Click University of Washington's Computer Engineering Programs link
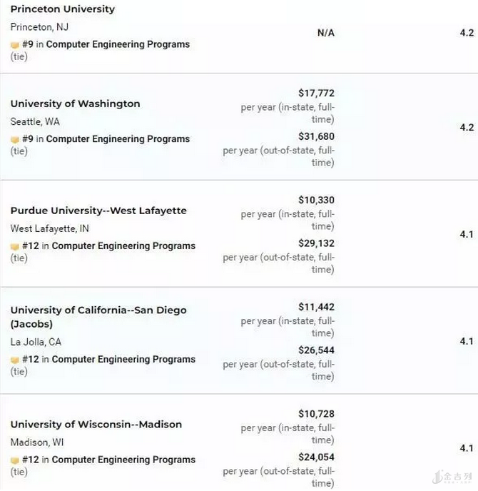The height and width of the screenshot is (491, 478). (118, 139)
